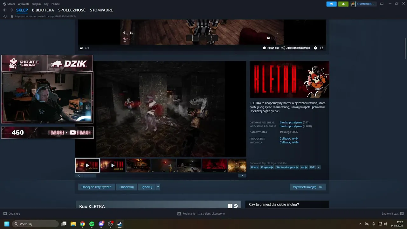Open Discord from the taskbar
407x229 pixels.
pyautogui.click(x=101, y=224)
